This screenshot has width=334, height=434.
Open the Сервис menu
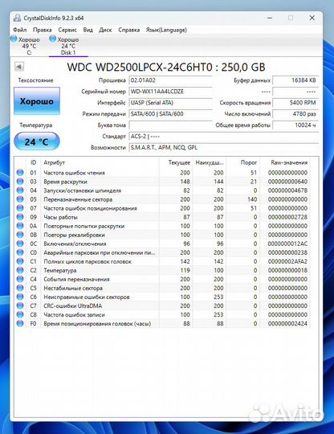[67, 30]
